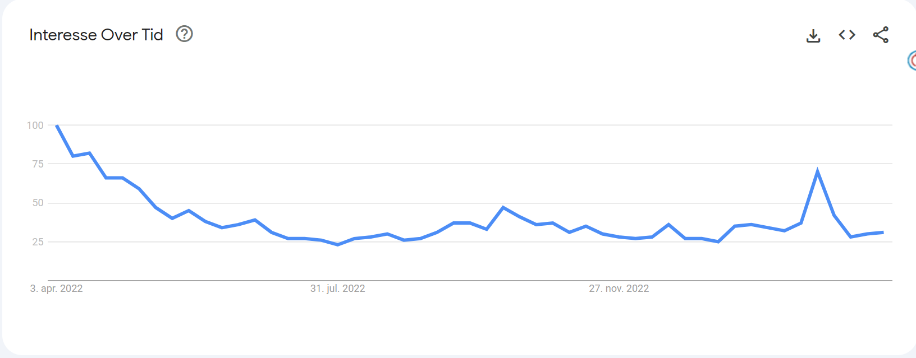Click the lowest dip left of 31. jul. 2022
Screen dimensions: 916x358
click(x=338, y=245)
